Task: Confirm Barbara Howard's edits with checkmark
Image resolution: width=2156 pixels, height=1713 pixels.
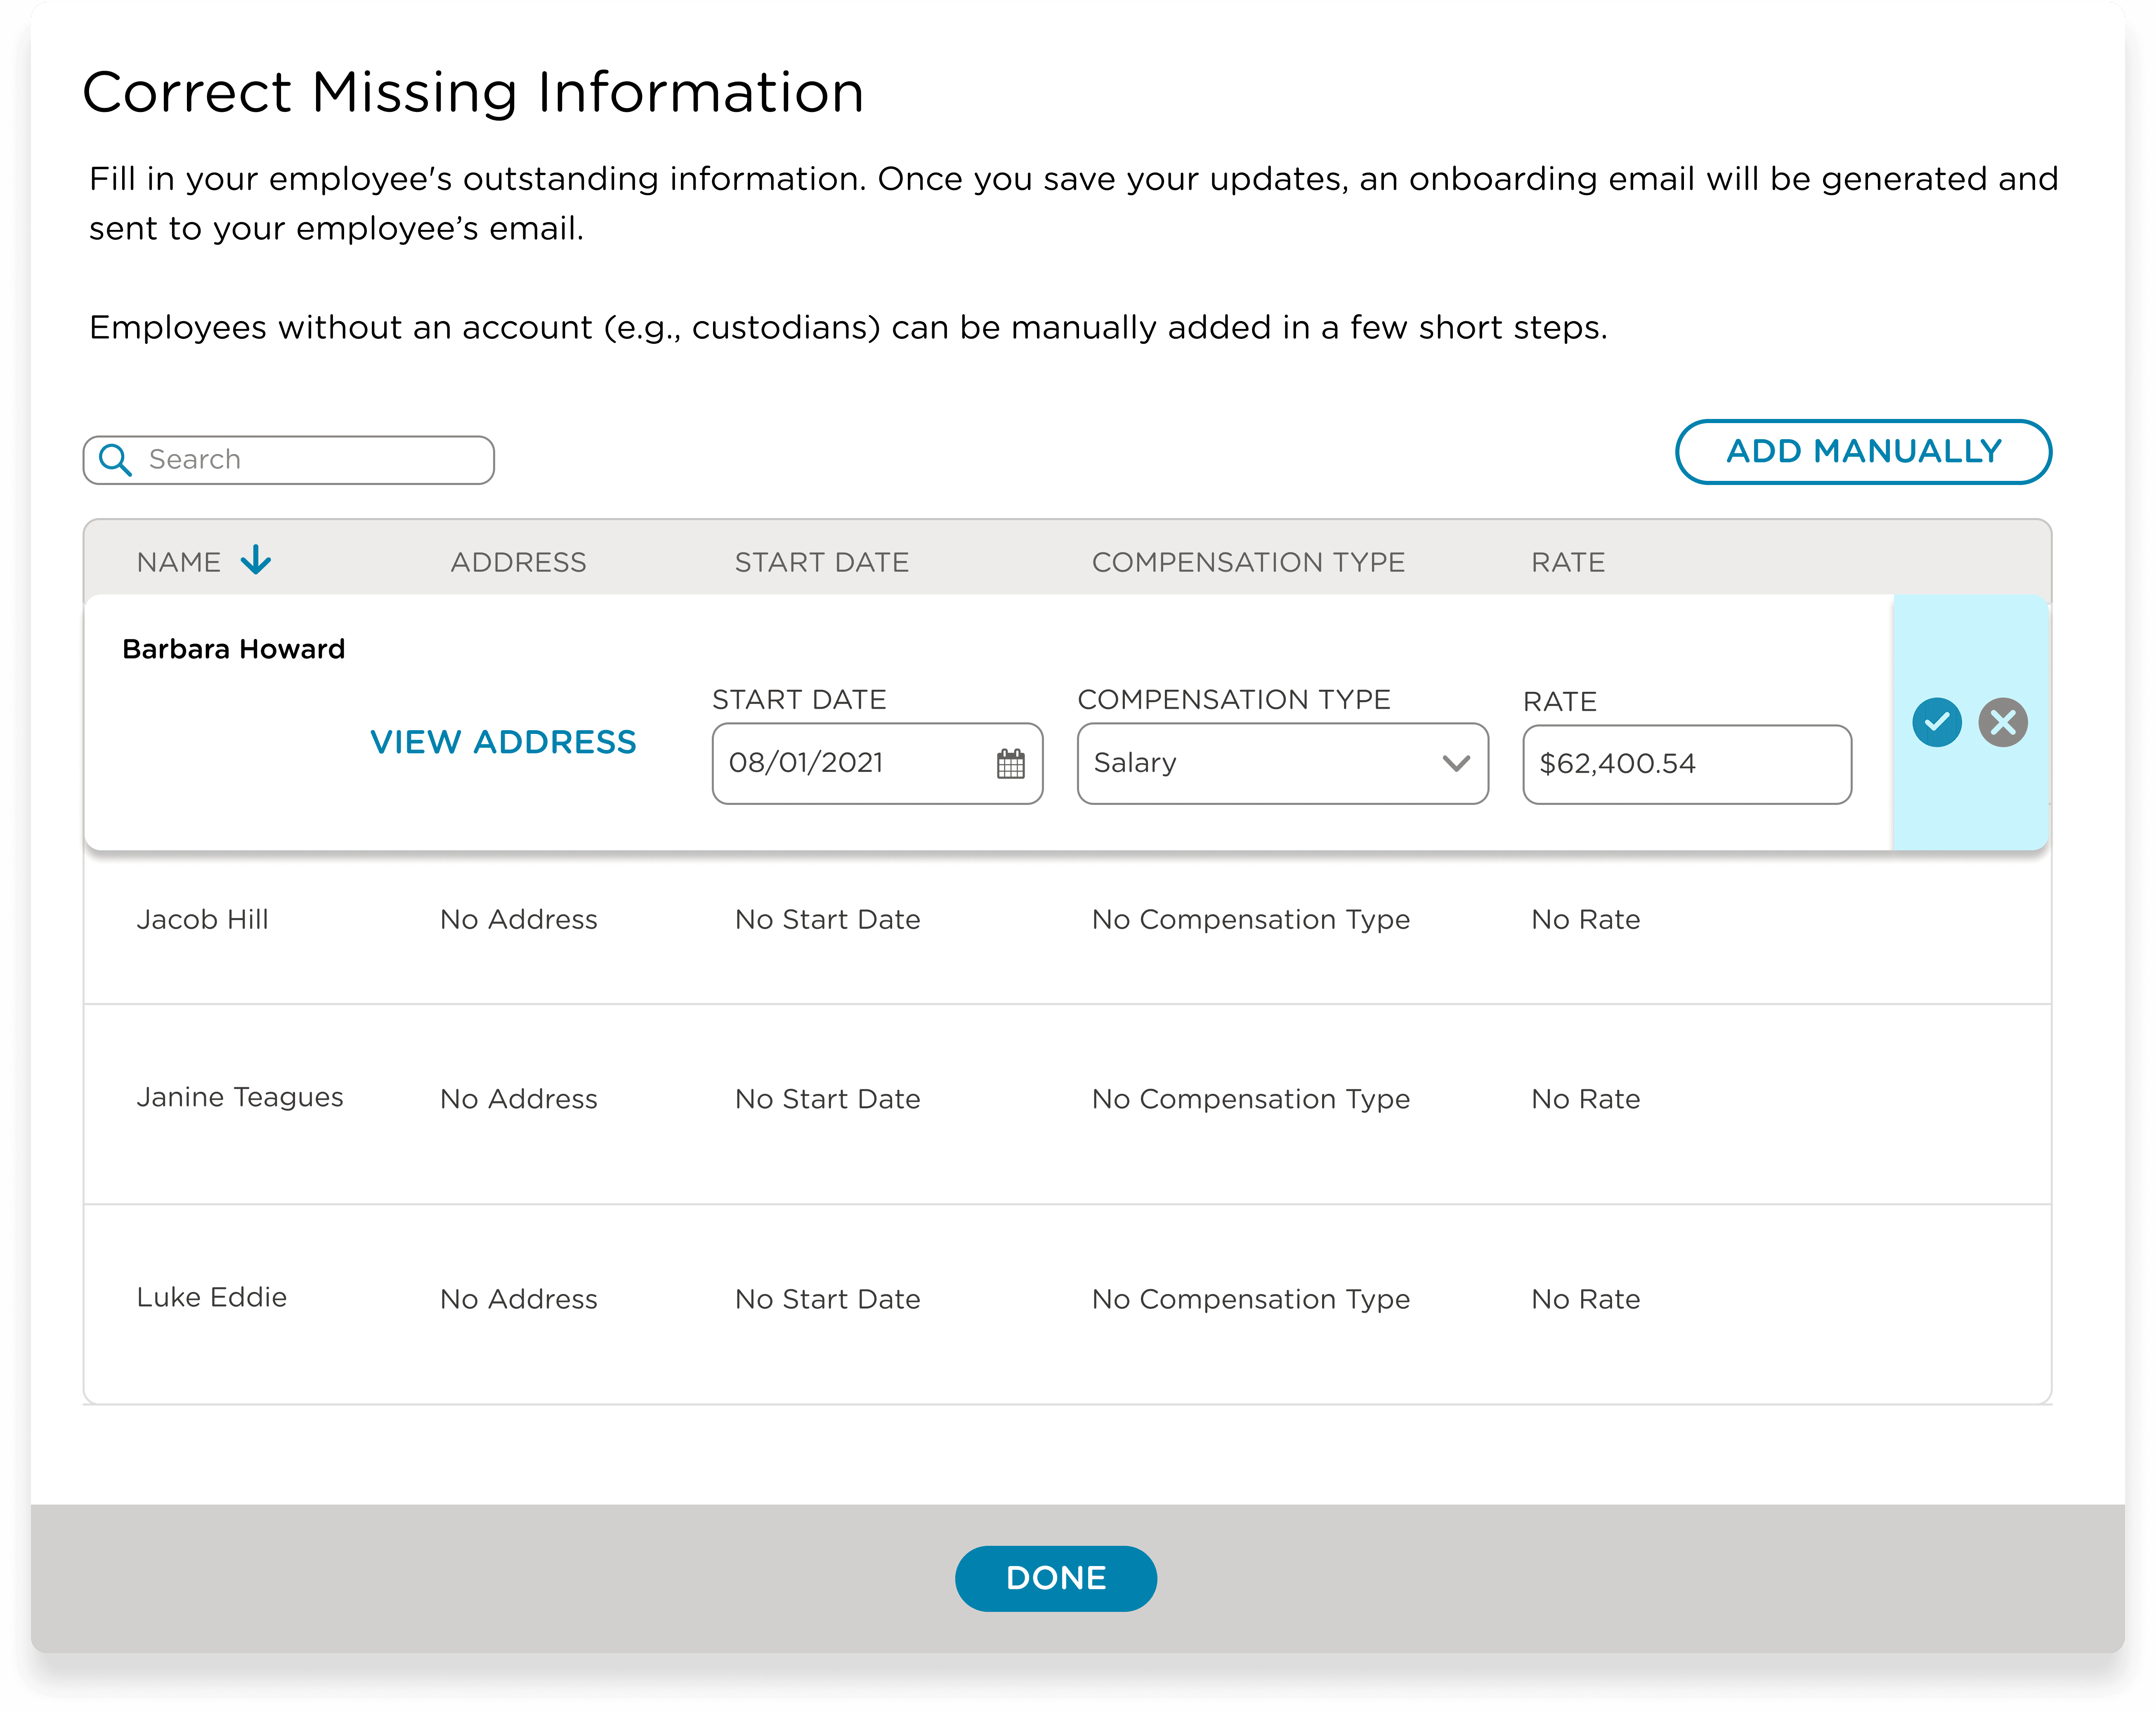Action: [x=1936, y=722]
